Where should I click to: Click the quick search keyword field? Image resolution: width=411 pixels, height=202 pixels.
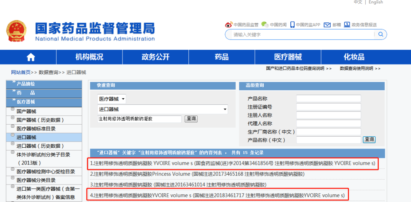click(x=139, y=119)
